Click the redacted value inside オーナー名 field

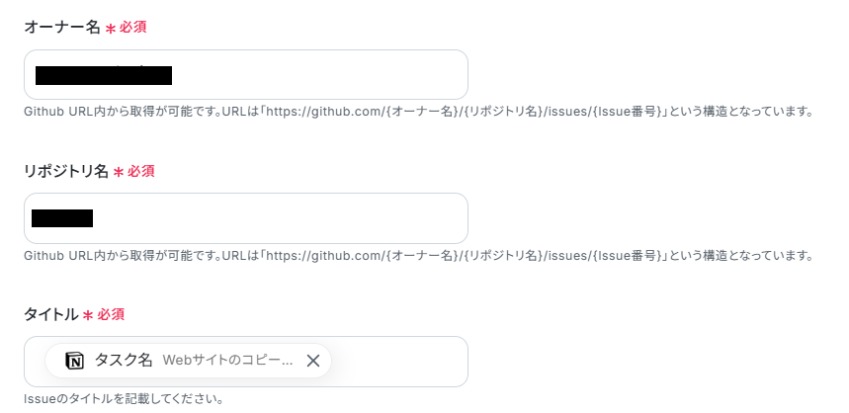coord(104,75)
